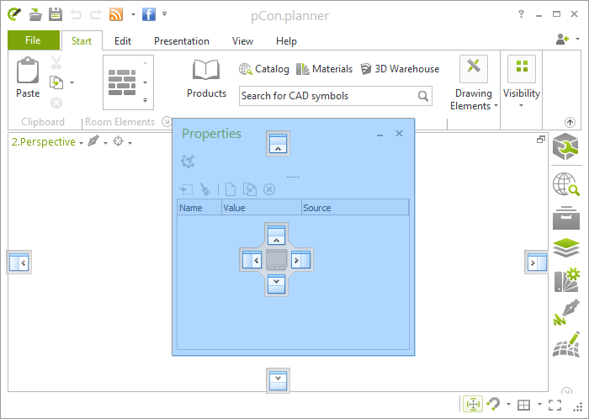589x419 pixels.
Task: Minimize the Properties panel
Action: 379,134
